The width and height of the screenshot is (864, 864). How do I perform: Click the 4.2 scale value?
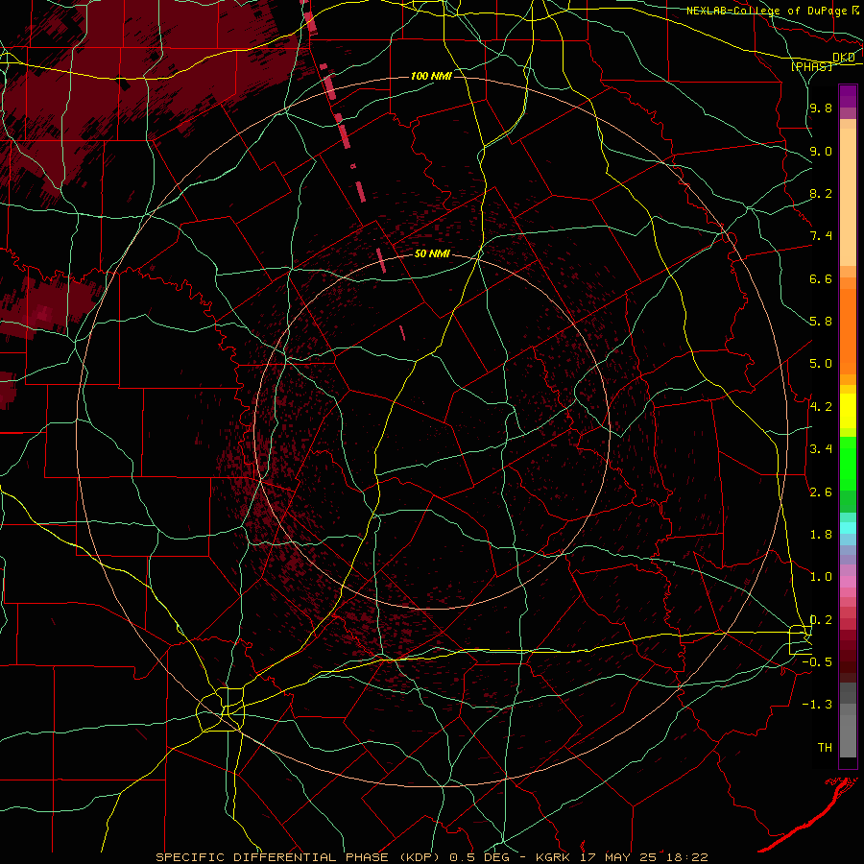coord(821,407)
